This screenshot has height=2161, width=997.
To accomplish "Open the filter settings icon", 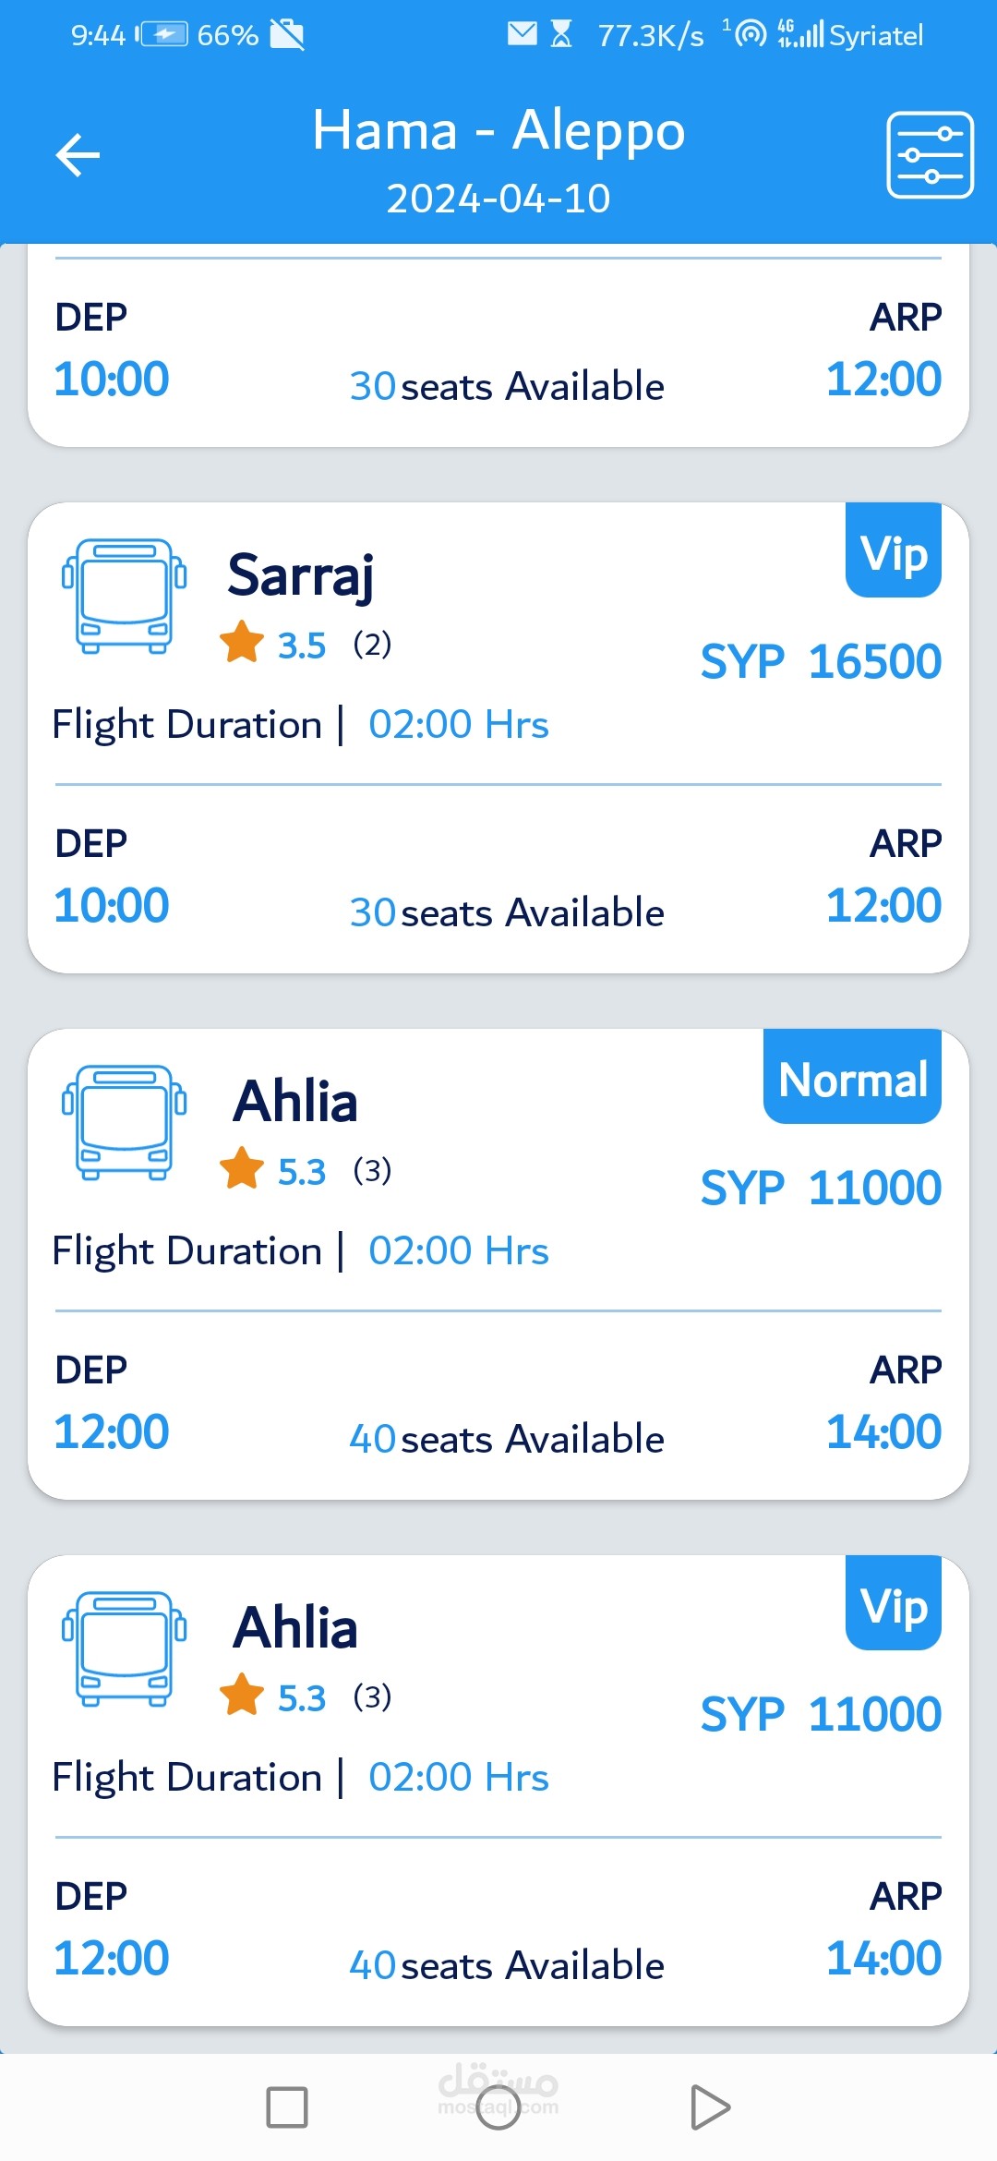I will click(930, 155).
